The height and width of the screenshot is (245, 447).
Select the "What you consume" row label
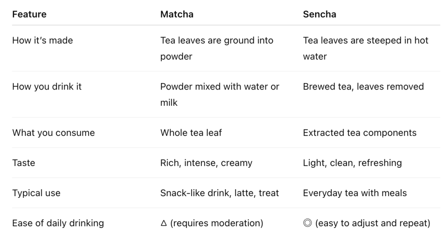tap(53, 133)
